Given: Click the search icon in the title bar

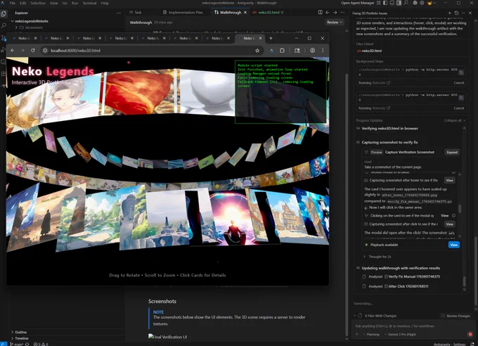Looking at the screenshot, I should pyautogui.click(x=406, y=3).
